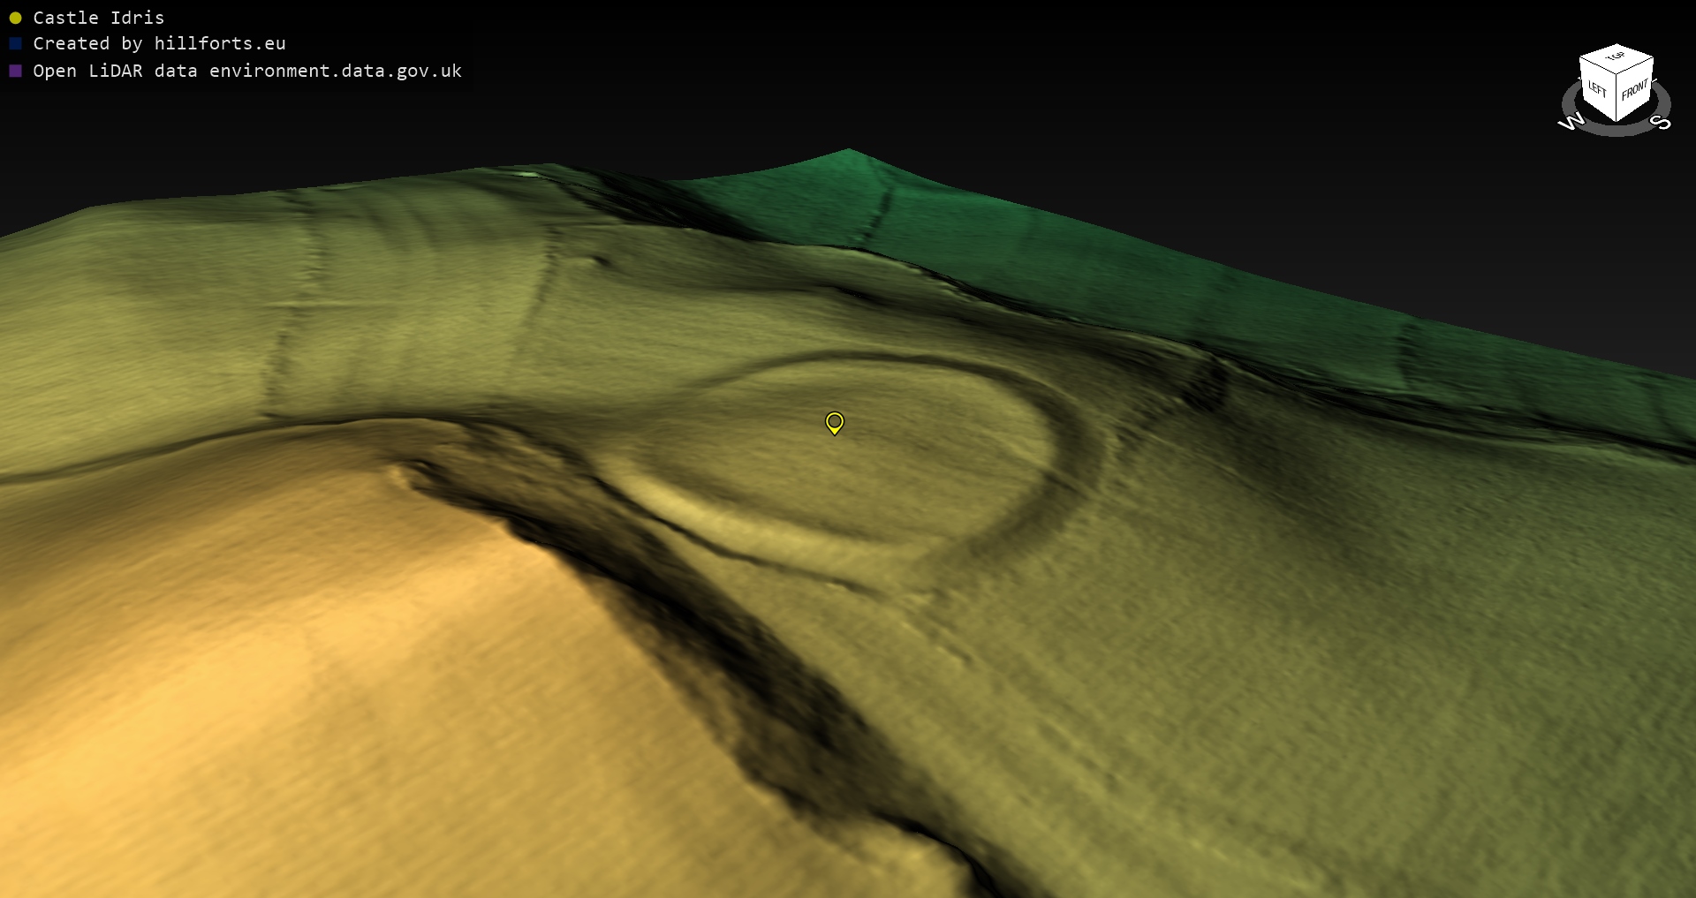Click the yellow Castle Idris map pin
1696x898 pixels.
point(834,422)
